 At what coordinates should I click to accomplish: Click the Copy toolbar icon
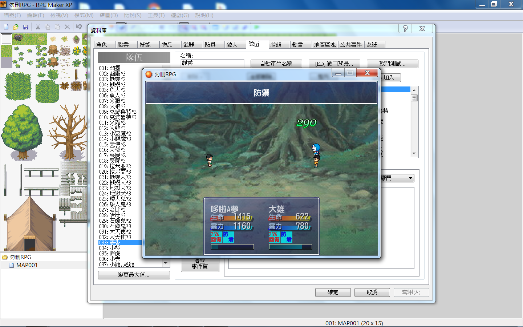tap(48, 27)
